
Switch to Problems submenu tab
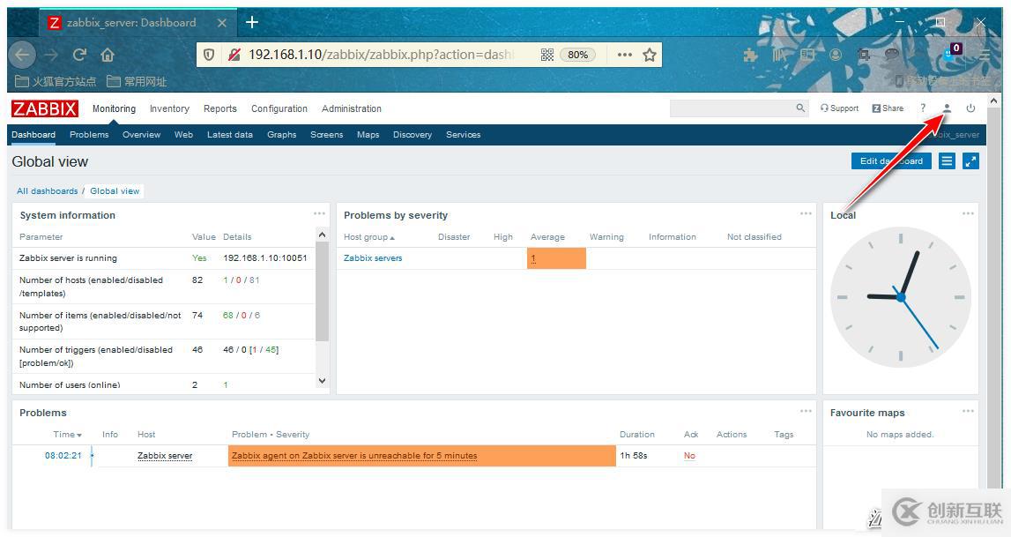[89, 135]
